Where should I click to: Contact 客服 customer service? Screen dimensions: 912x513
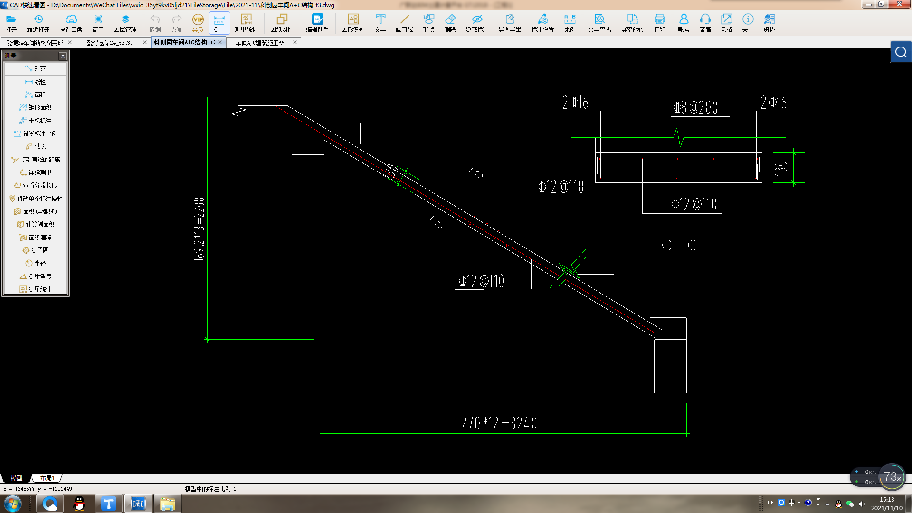pos(705,23)
